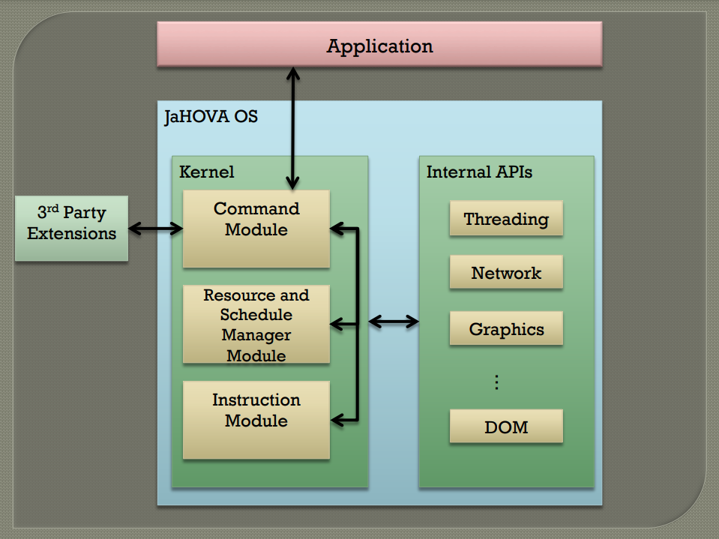Click arrowhead pointing at Resource and Schedule Manager
Image resolution: width=719 pixels, height=539 pixels.
click(337, 325)
